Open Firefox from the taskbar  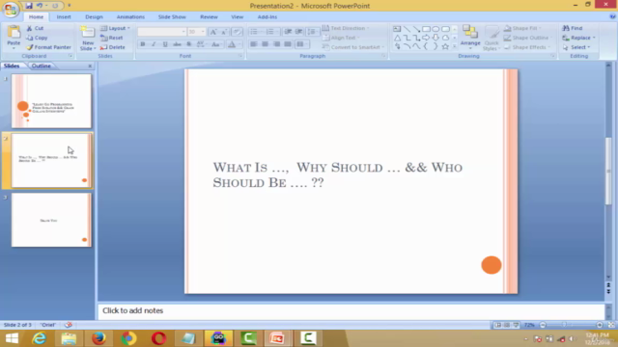coord(98,338)
